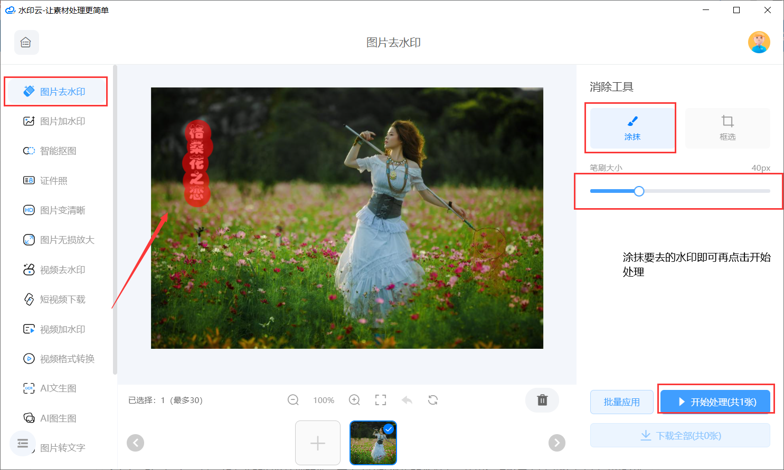Open the user avatar profile
The image size is (784, 470).
[759, 42]
